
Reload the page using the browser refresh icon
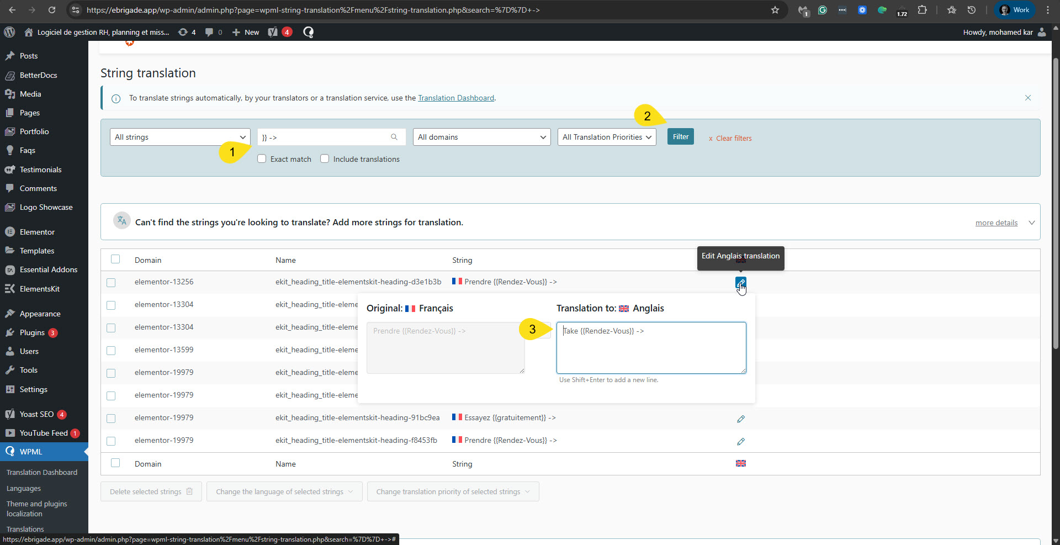point(51,10)
